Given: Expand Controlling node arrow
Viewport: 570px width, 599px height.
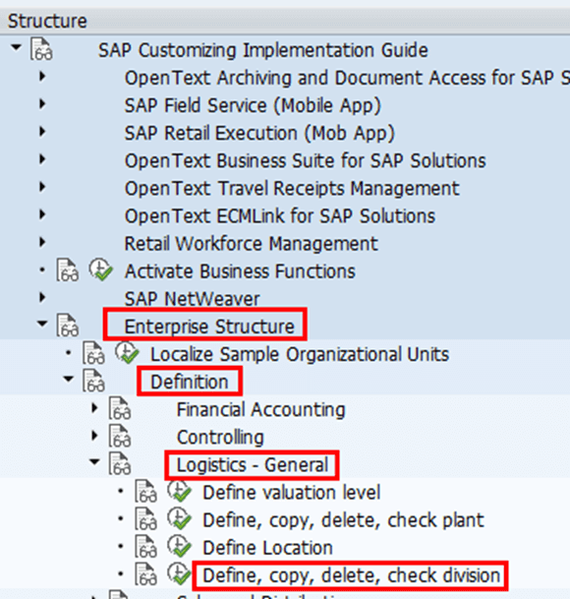Looking at the screenshot, I should pyautogui.click(x=94, y=436).
